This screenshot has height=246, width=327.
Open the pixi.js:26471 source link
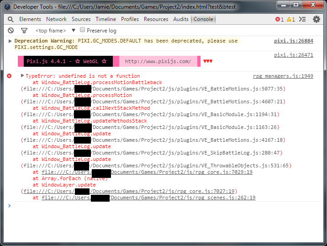pyautogui.click(x=293, y=55)
